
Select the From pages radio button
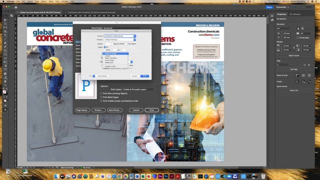104,50
